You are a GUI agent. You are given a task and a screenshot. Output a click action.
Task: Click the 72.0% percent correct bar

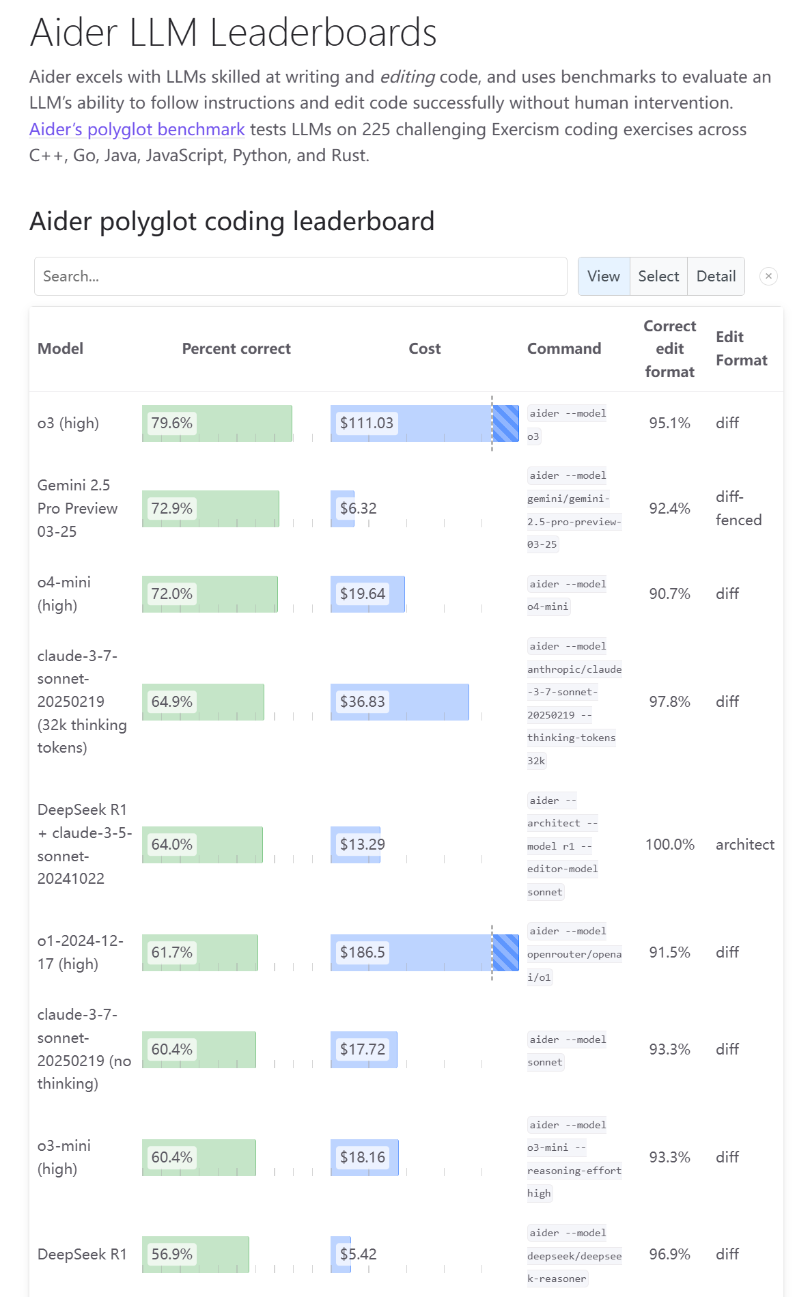pos(210,594)
